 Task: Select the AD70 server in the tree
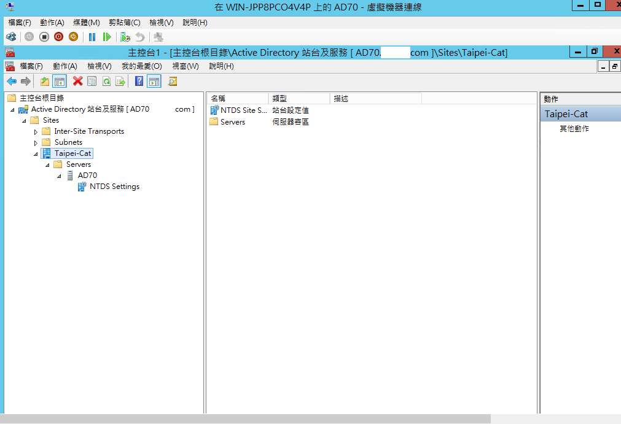87,175
